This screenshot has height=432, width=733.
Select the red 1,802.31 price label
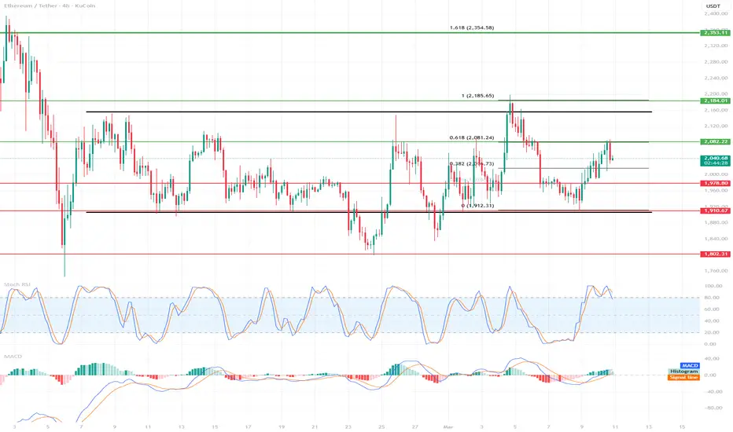pos(715,254)
